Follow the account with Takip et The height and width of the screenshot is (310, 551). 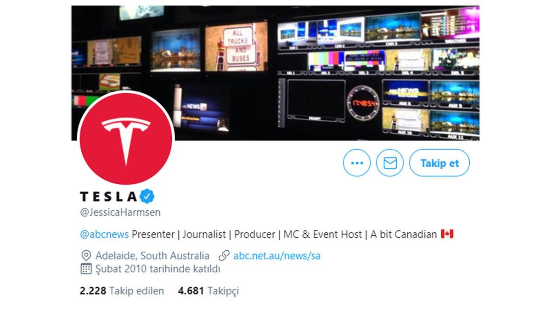click(439, 163)
